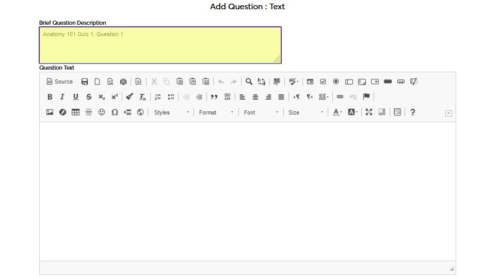This screenshot has width=483, height=277.
Task: Insert a Textarea form element
Action: pyautogui.click(x=362, y=82)
